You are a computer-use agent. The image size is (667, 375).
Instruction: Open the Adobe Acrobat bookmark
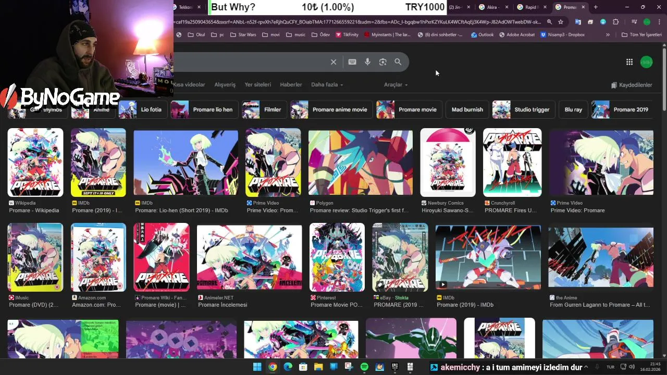click(517, 35)
